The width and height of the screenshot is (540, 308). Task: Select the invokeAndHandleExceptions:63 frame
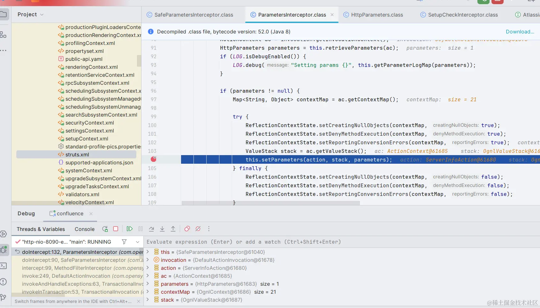pos(78,284)
